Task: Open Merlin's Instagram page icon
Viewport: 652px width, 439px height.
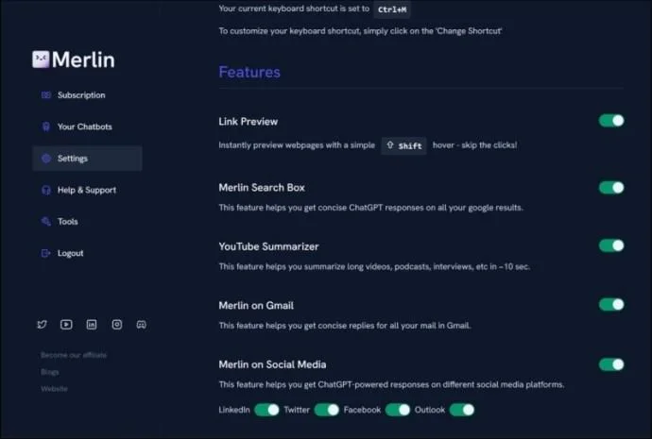Action: point(117,325)
